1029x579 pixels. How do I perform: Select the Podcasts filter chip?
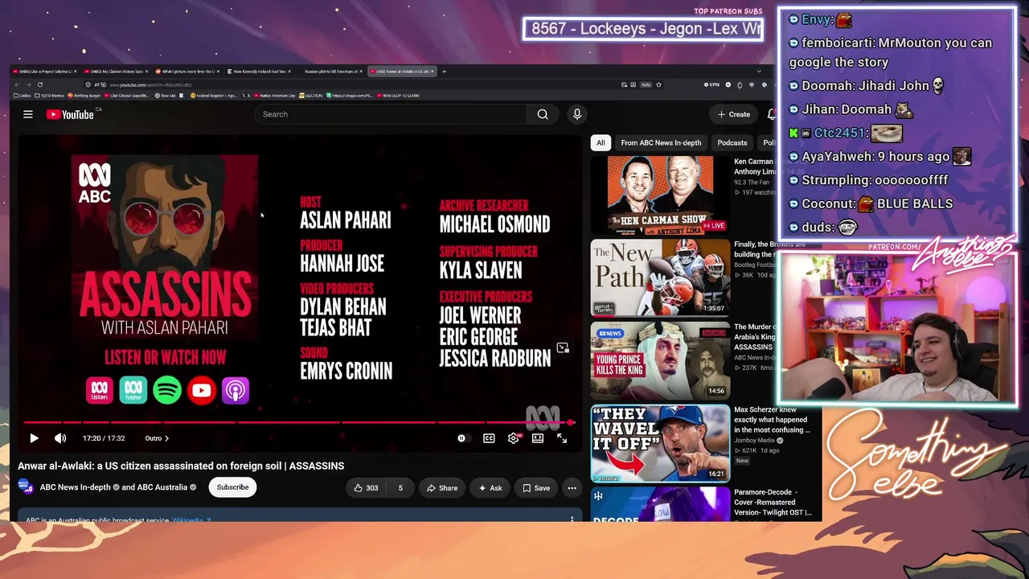click(x=732, y=142)
